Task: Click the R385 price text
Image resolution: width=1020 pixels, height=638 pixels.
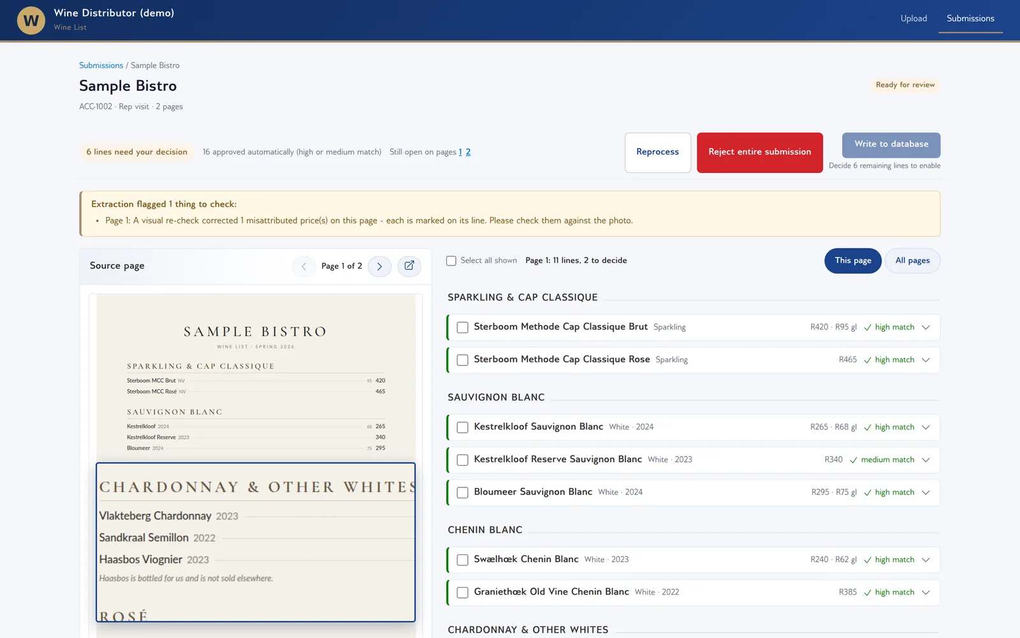Action: pos(848,593)
